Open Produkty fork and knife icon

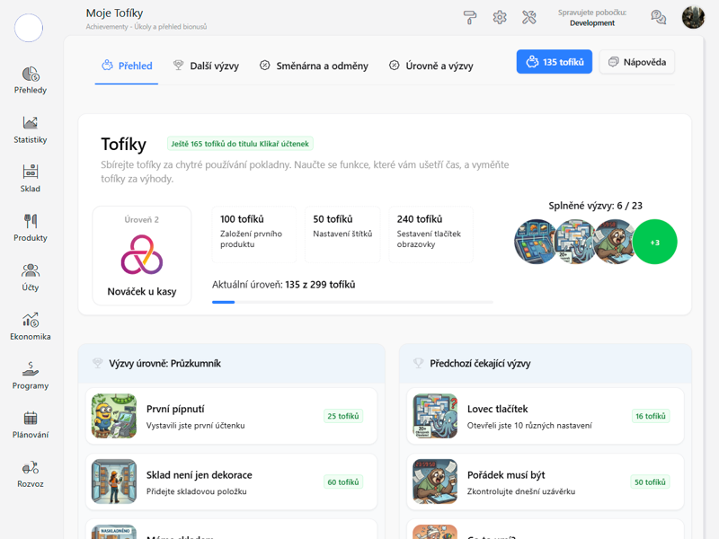[x=31, y=221]
